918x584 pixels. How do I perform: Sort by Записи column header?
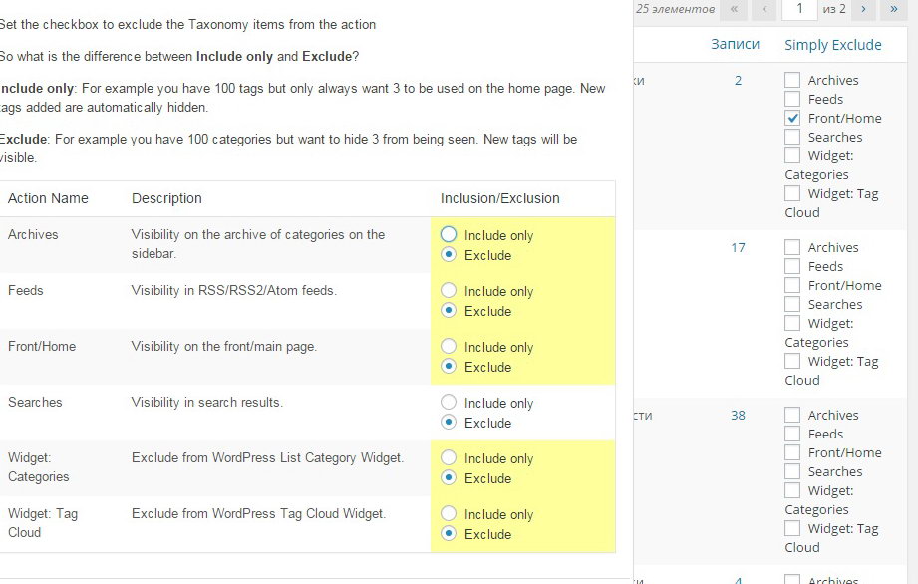click(735, 44)
